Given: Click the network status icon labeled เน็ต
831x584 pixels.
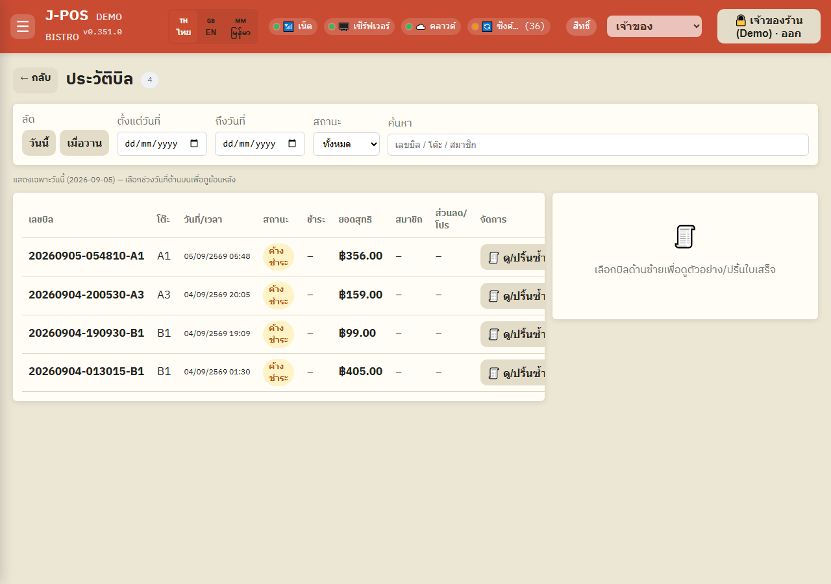Looking at the screenshot, I should point(289,27).
